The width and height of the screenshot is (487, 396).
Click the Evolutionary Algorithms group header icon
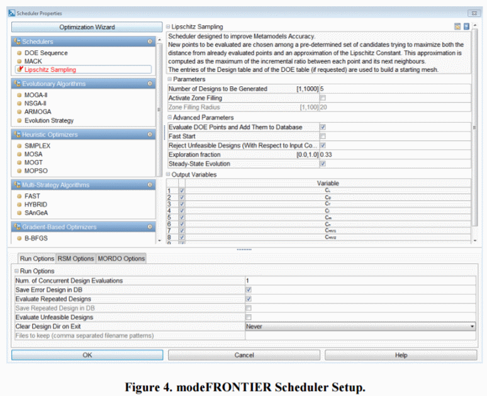[x=17, y=84]
